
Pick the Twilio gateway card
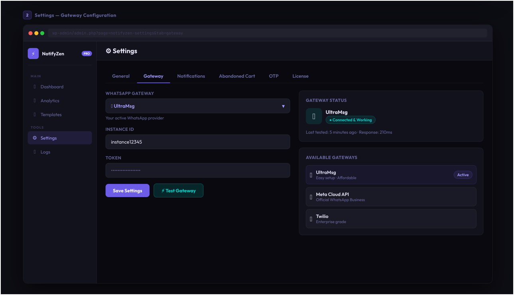tap(391, 219)
